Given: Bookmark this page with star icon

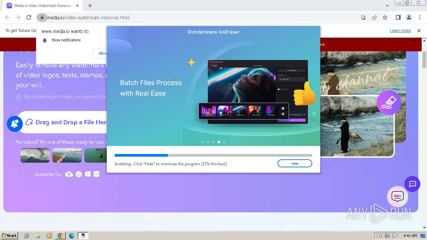Looking at the screenshot, I should [385, 17].
